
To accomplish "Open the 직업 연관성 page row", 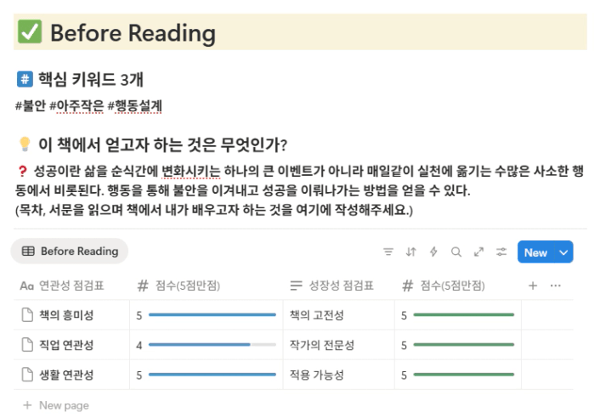I will point(66,345).
